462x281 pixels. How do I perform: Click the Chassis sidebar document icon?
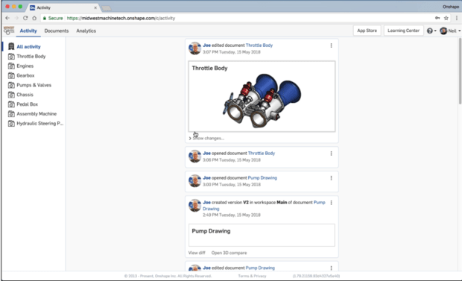(x=11, y=95)
